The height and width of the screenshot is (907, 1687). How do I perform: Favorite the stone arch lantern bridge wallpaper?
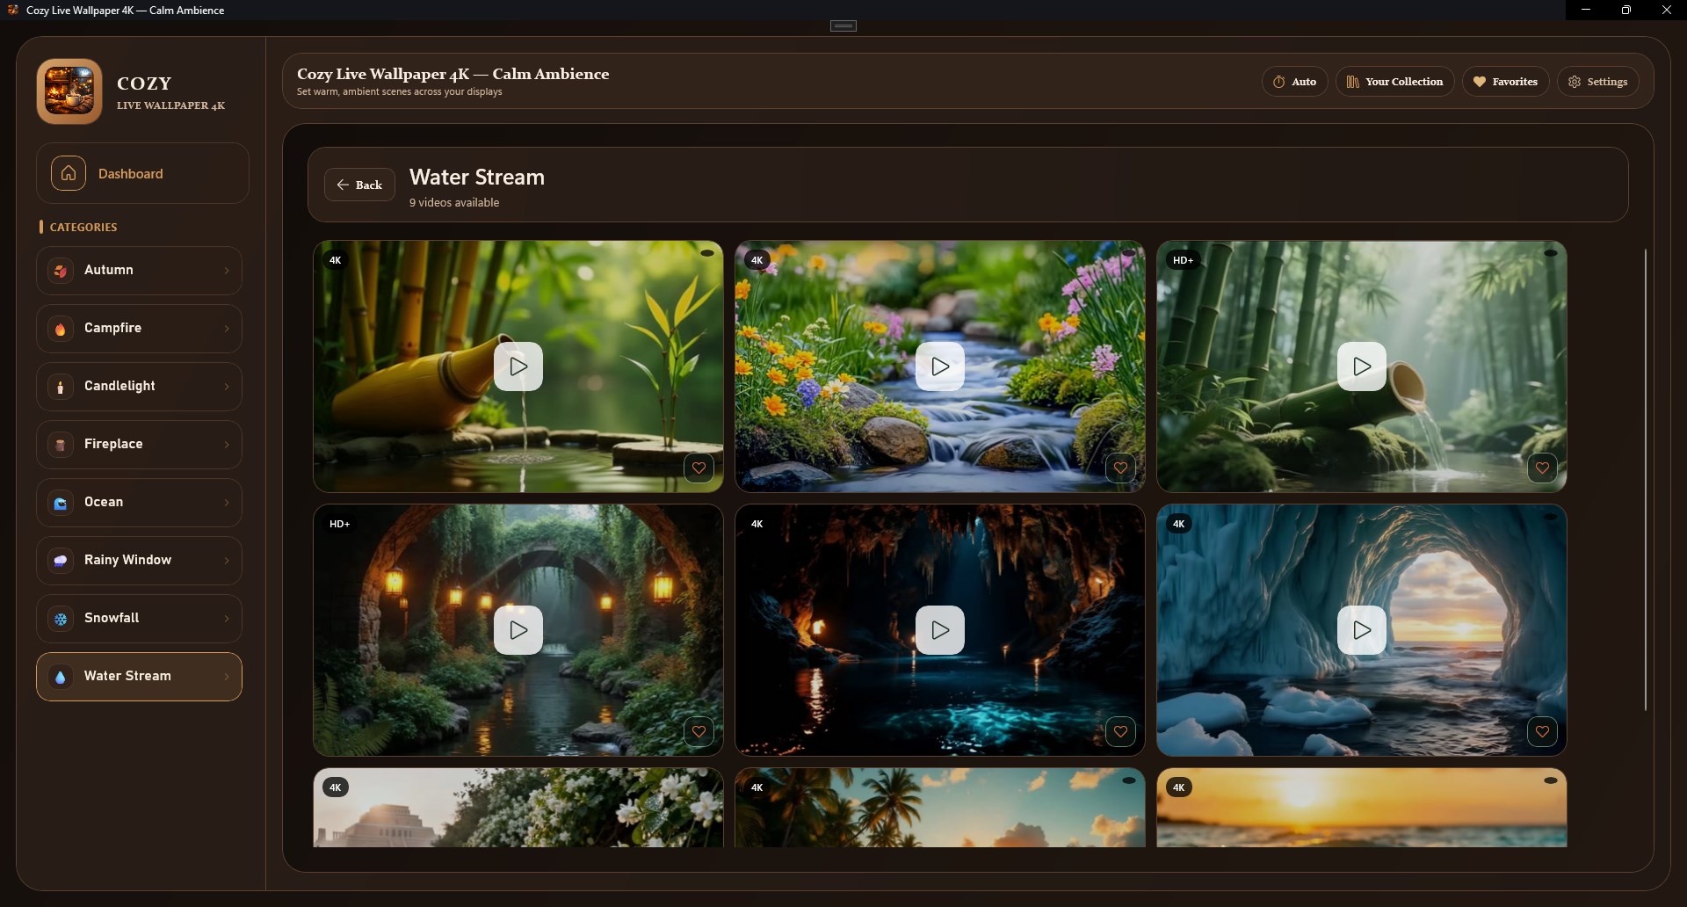[699, 731]
